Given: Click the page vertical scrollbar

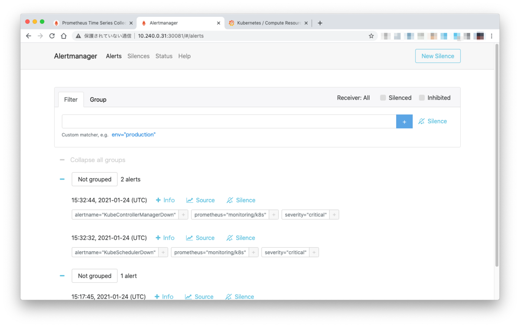Looking at the screenshot, I should [497, 155].
